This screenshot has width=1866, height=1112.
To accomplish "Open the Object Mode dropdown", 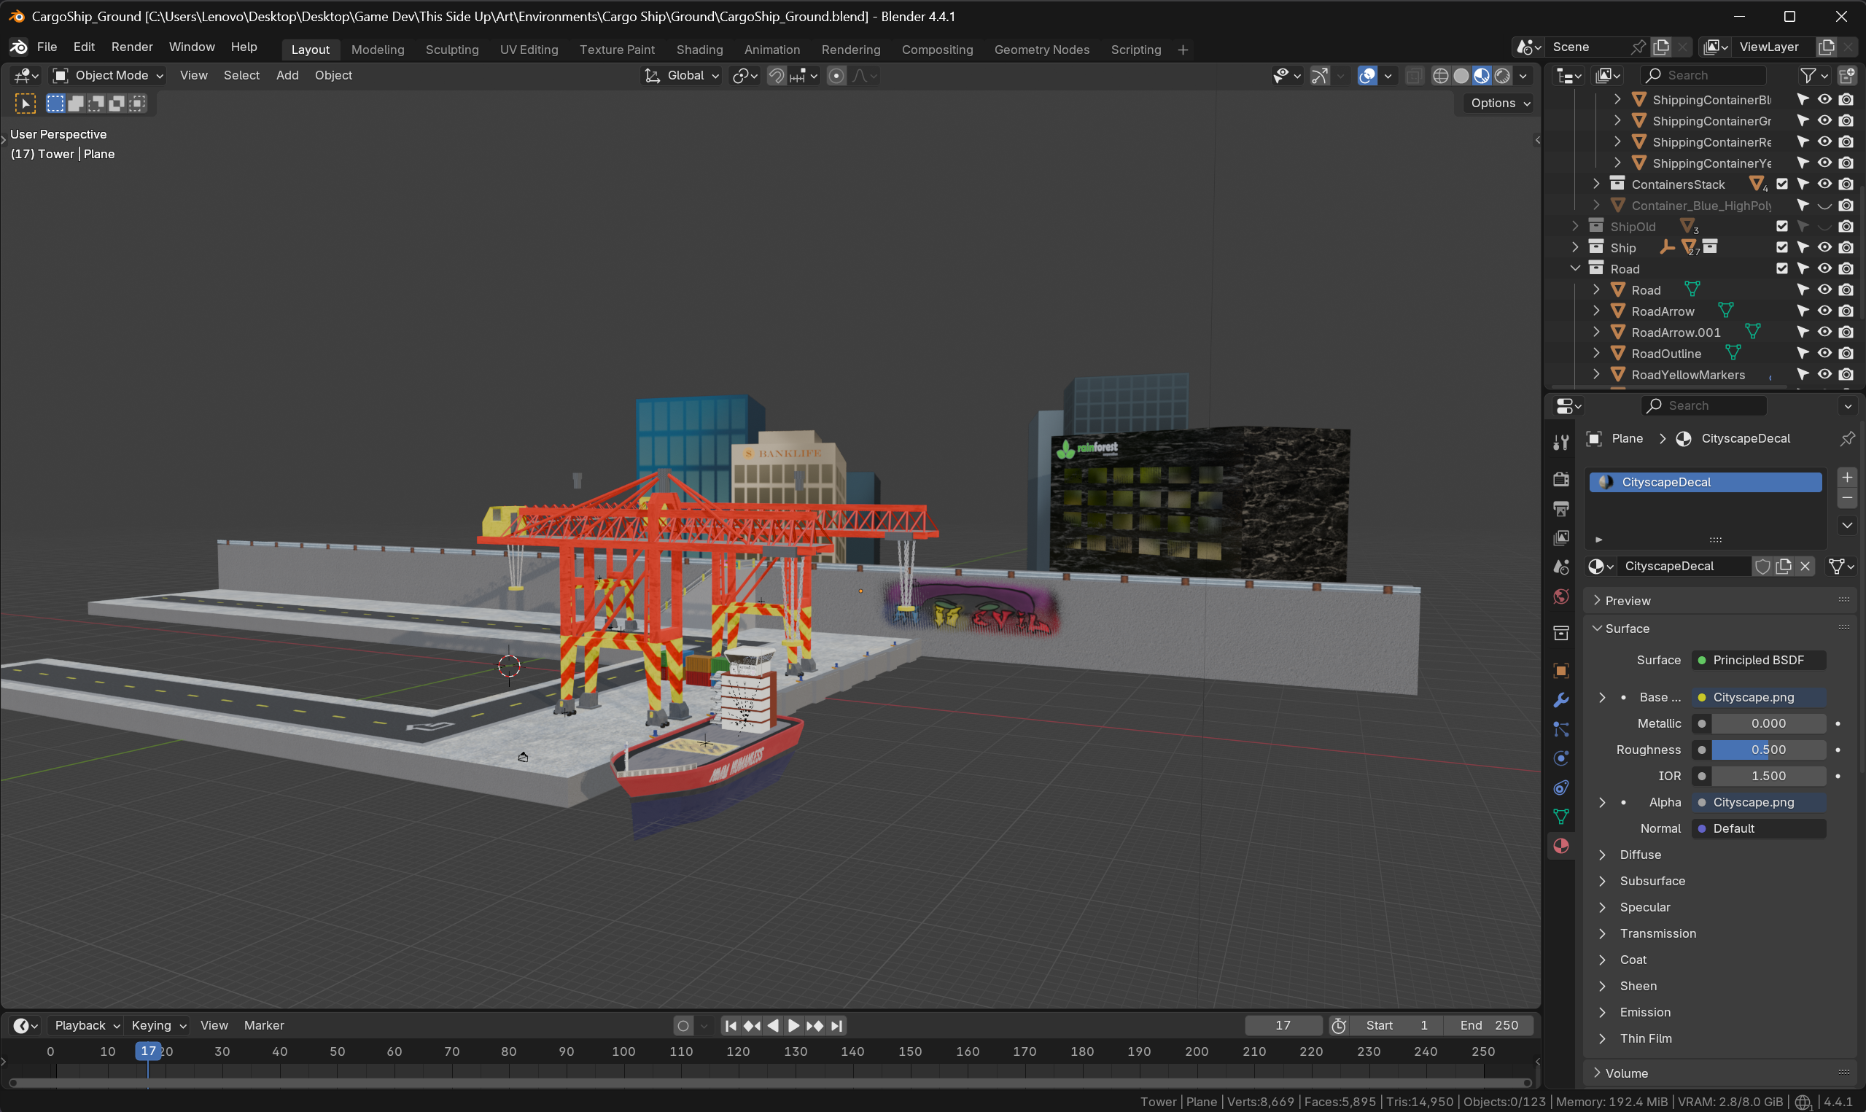I will 109,75.
